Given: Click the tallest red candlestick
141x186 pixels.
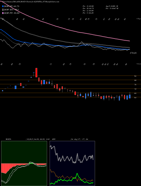Looking at the screenshot, I should 36,72.
